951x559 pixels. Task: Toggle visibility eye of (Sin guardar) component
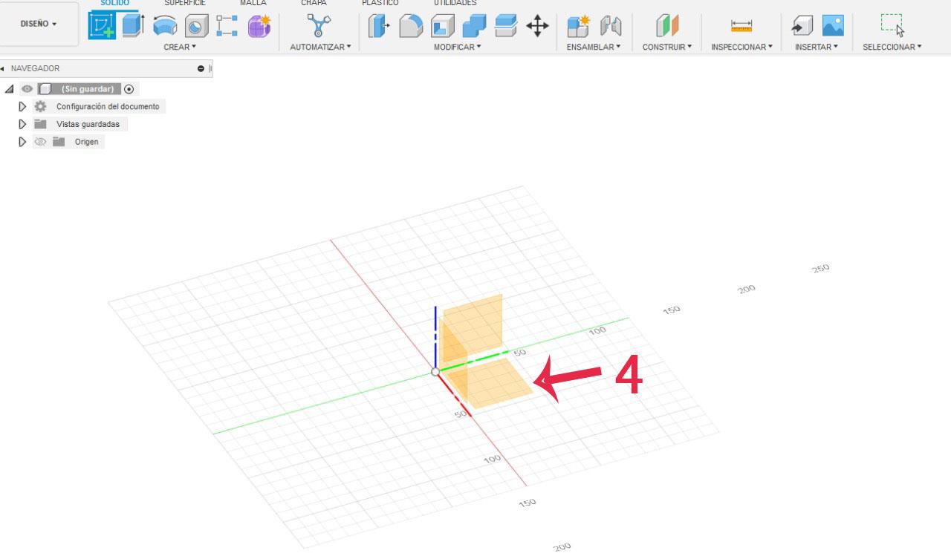point(27,89)
